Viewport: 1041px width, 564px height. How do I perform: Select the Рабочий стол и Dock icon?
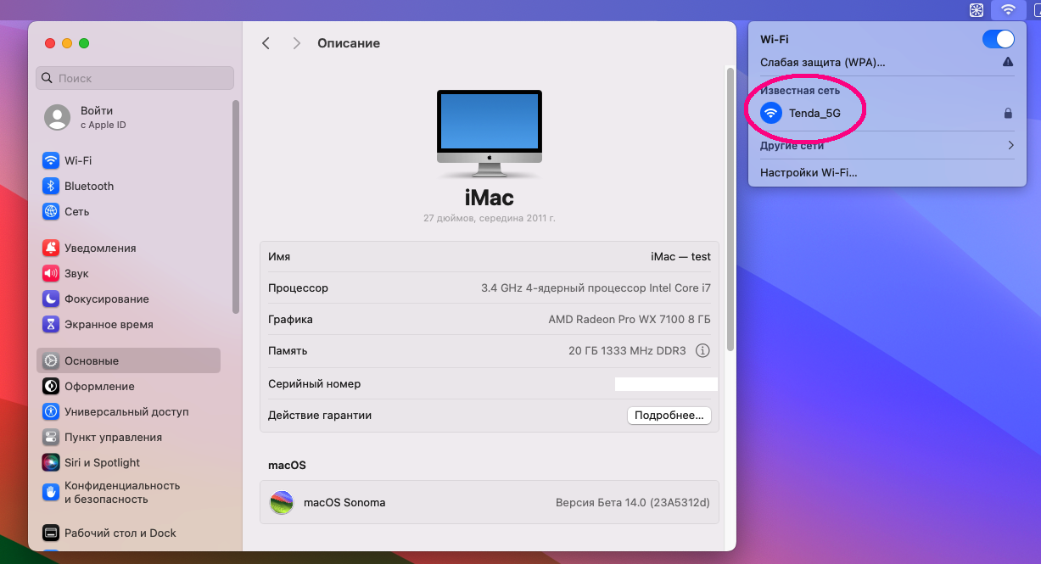tap(51, 533)
